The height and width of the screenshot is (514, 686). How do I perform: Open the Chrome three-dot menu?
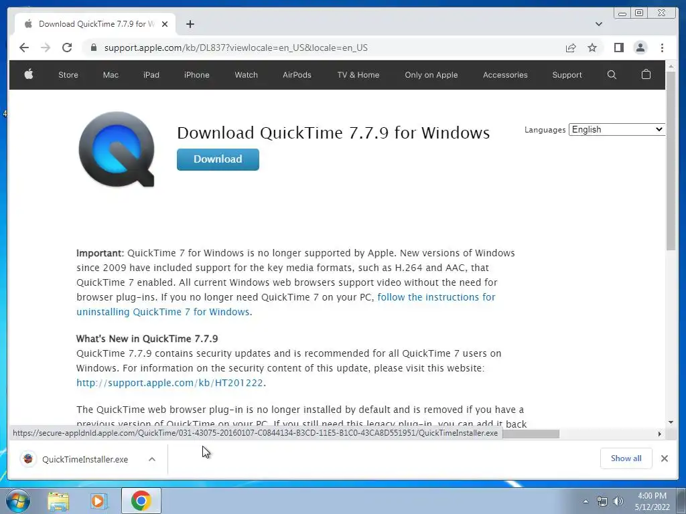coord(662,48)
